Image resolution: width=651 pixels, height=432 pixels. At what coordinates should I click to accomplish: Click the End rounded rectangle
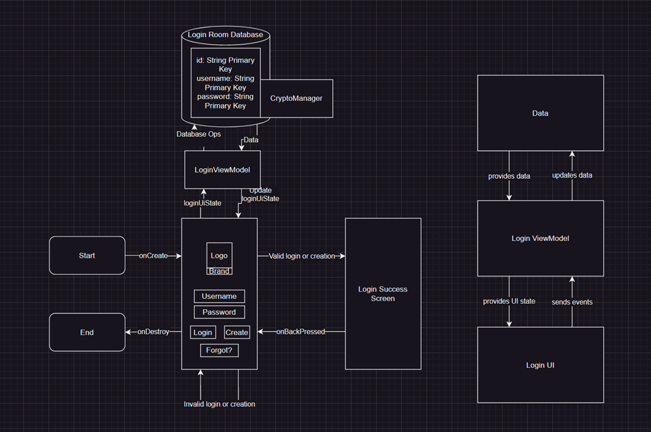pos(87,332)
